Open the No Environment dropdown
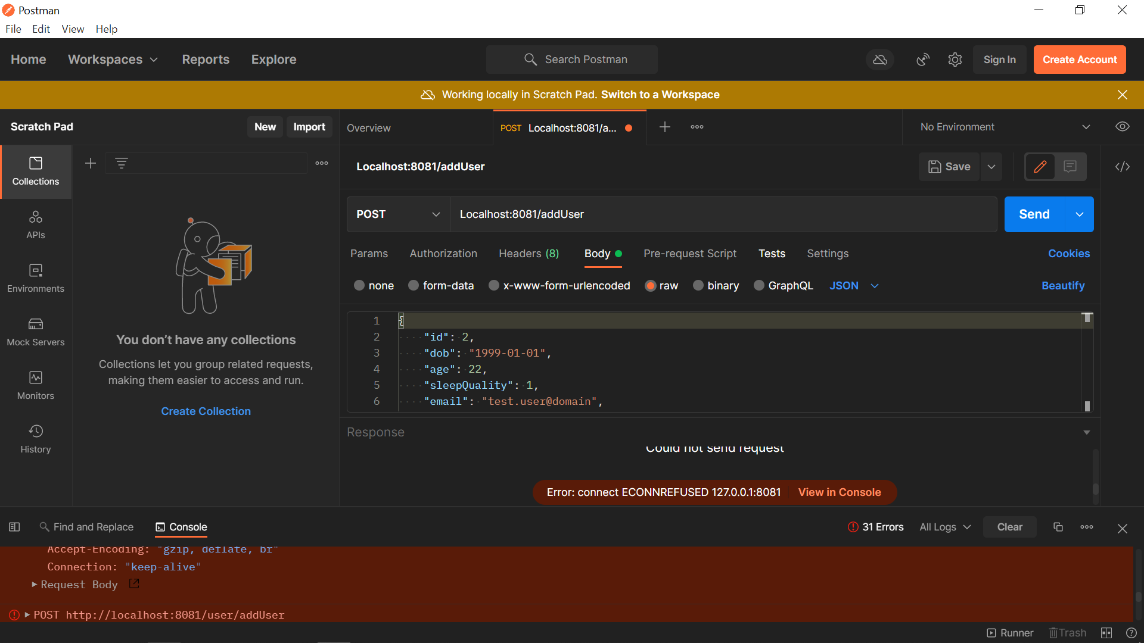 pos(1005,127)
